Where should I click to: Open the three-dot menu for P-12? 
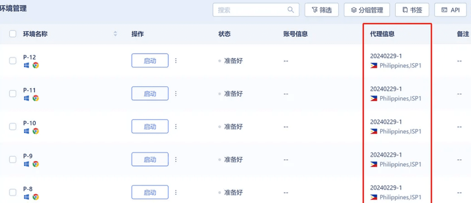tap(176, 61)
